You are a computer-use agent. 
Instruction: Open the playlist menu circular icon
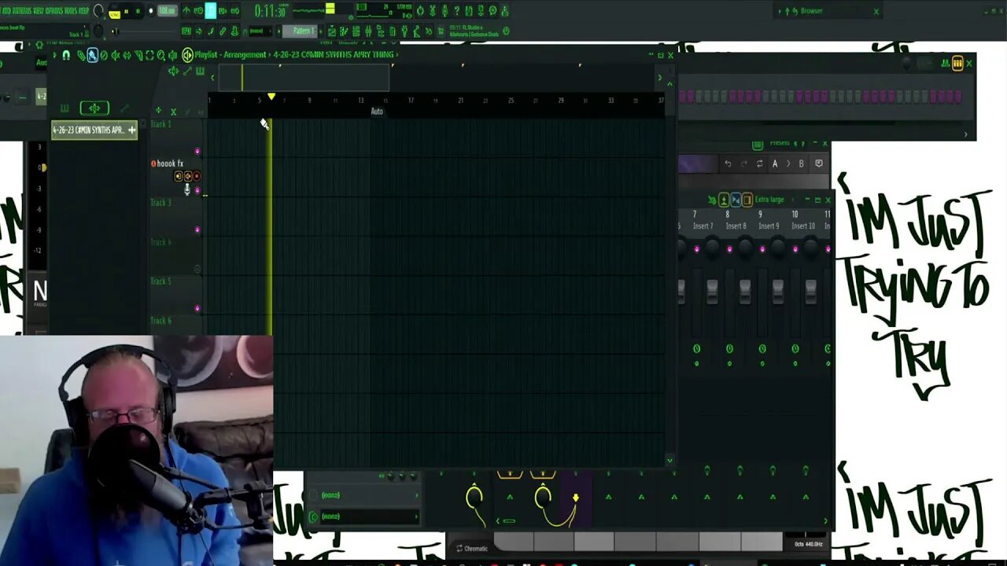[x=187, y=55]
